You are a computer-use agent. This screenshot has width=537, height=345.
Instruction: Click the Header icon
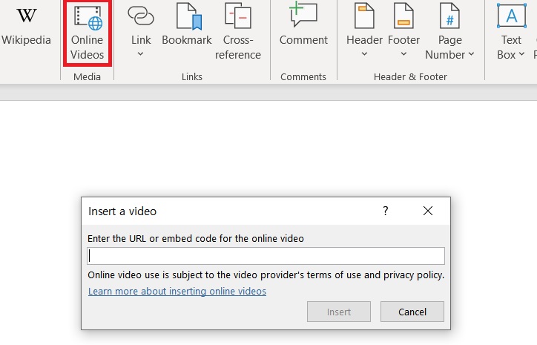[x=364, y=16]
